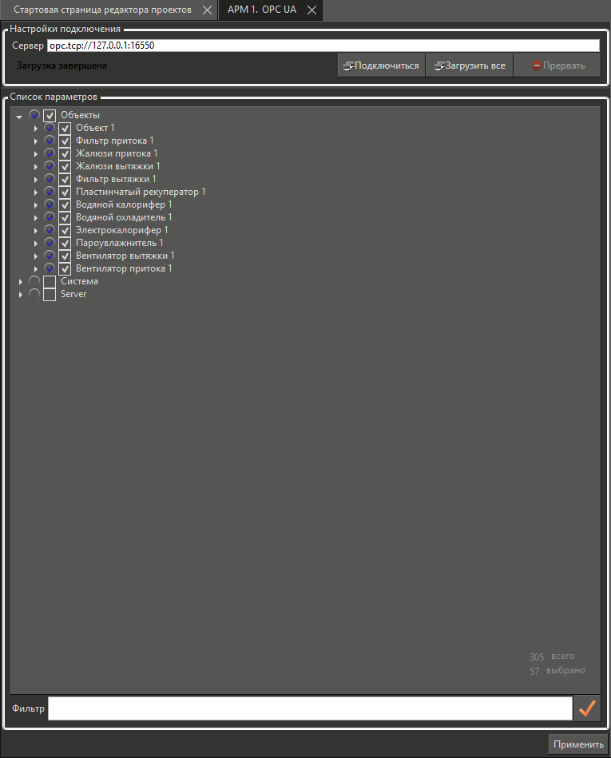The height and width of the screenshot is (758, 611).
Task: Click the Загрузить все button
Action: pyautogui.click(x=469, y=65)
